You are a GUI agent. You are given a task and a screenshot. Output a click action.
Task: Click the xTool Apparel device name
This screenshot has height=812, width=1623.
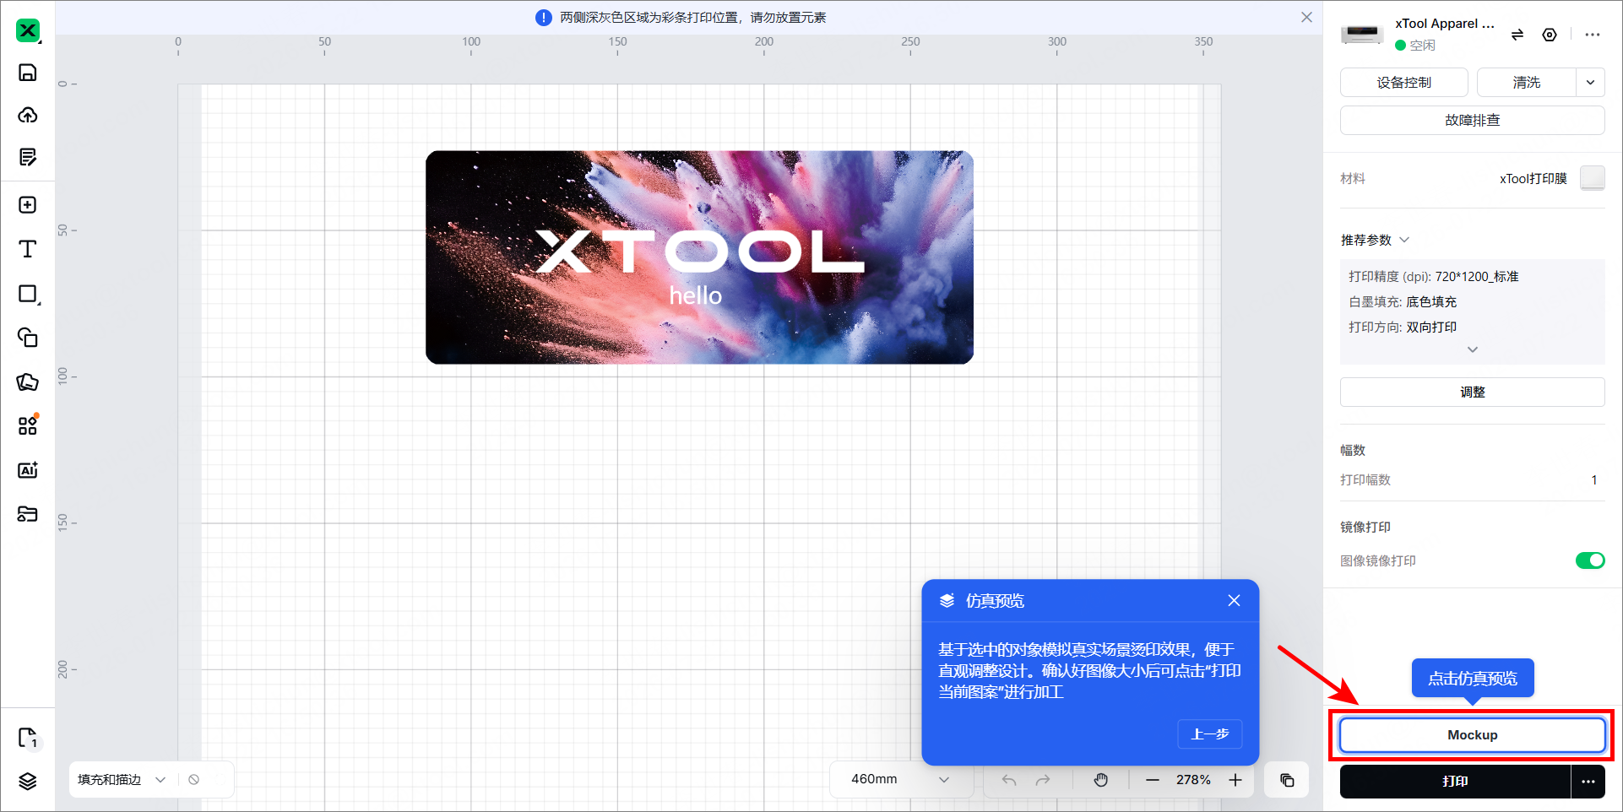click(x=1445, y=24)
